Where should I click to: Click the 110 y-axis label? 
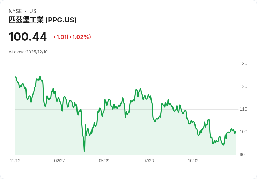(x=243, y=109)
